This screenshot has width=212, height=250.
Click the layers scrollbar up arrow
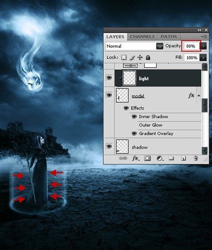coord(204,67)
